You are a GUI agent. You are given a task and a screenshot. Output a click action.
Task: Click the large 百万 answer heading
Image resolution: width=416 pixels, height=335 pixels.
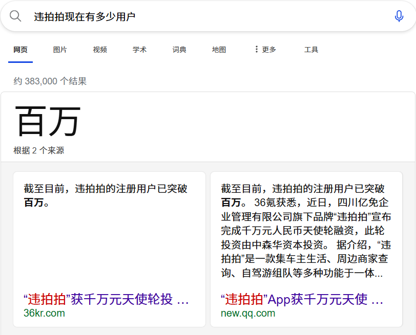click(x=48, y=121)
